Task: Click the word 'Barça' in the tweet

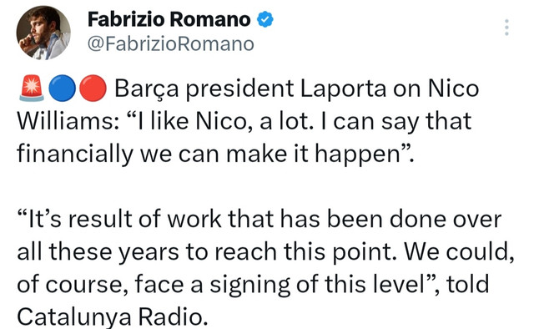Action: point(147,89)
